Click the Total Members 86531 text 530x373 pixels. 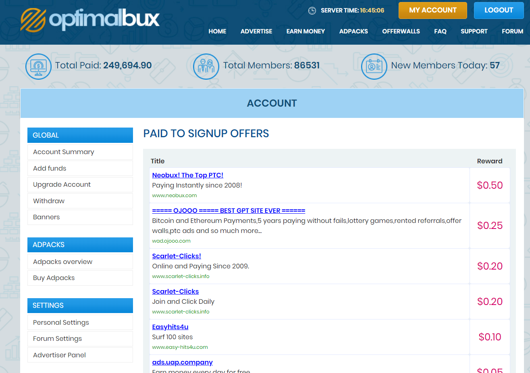click(271, 65)
